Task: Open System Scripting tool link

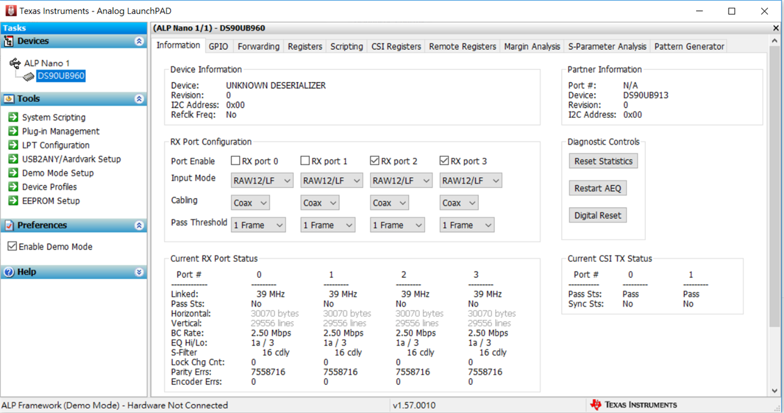Action: (x=54, y=117)
